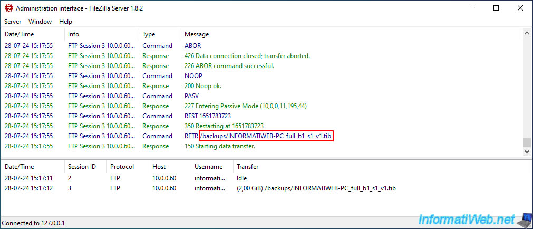533x229 pixels.
Task: Open the Window menu
Action: tap(40, 22)
